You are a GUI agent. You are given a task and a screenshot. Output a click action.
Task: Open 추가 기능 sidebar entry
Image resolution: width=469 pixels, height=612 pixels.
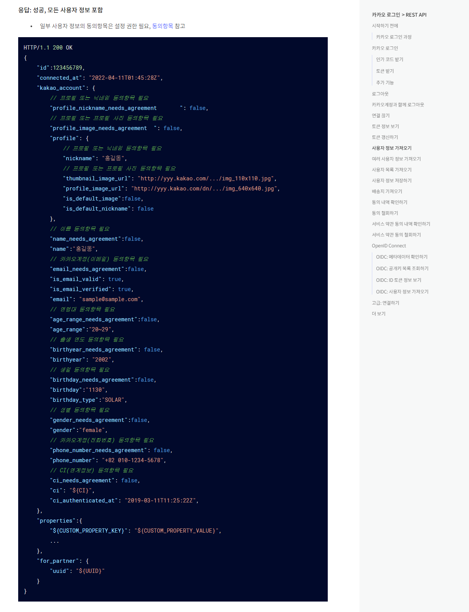(x=385, y=82)
